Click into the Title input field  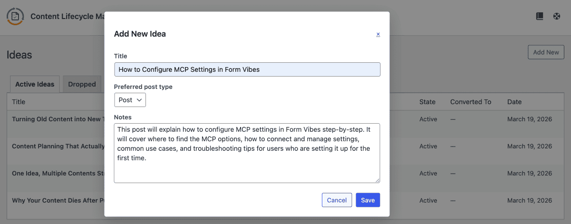(x=247, y=69)
